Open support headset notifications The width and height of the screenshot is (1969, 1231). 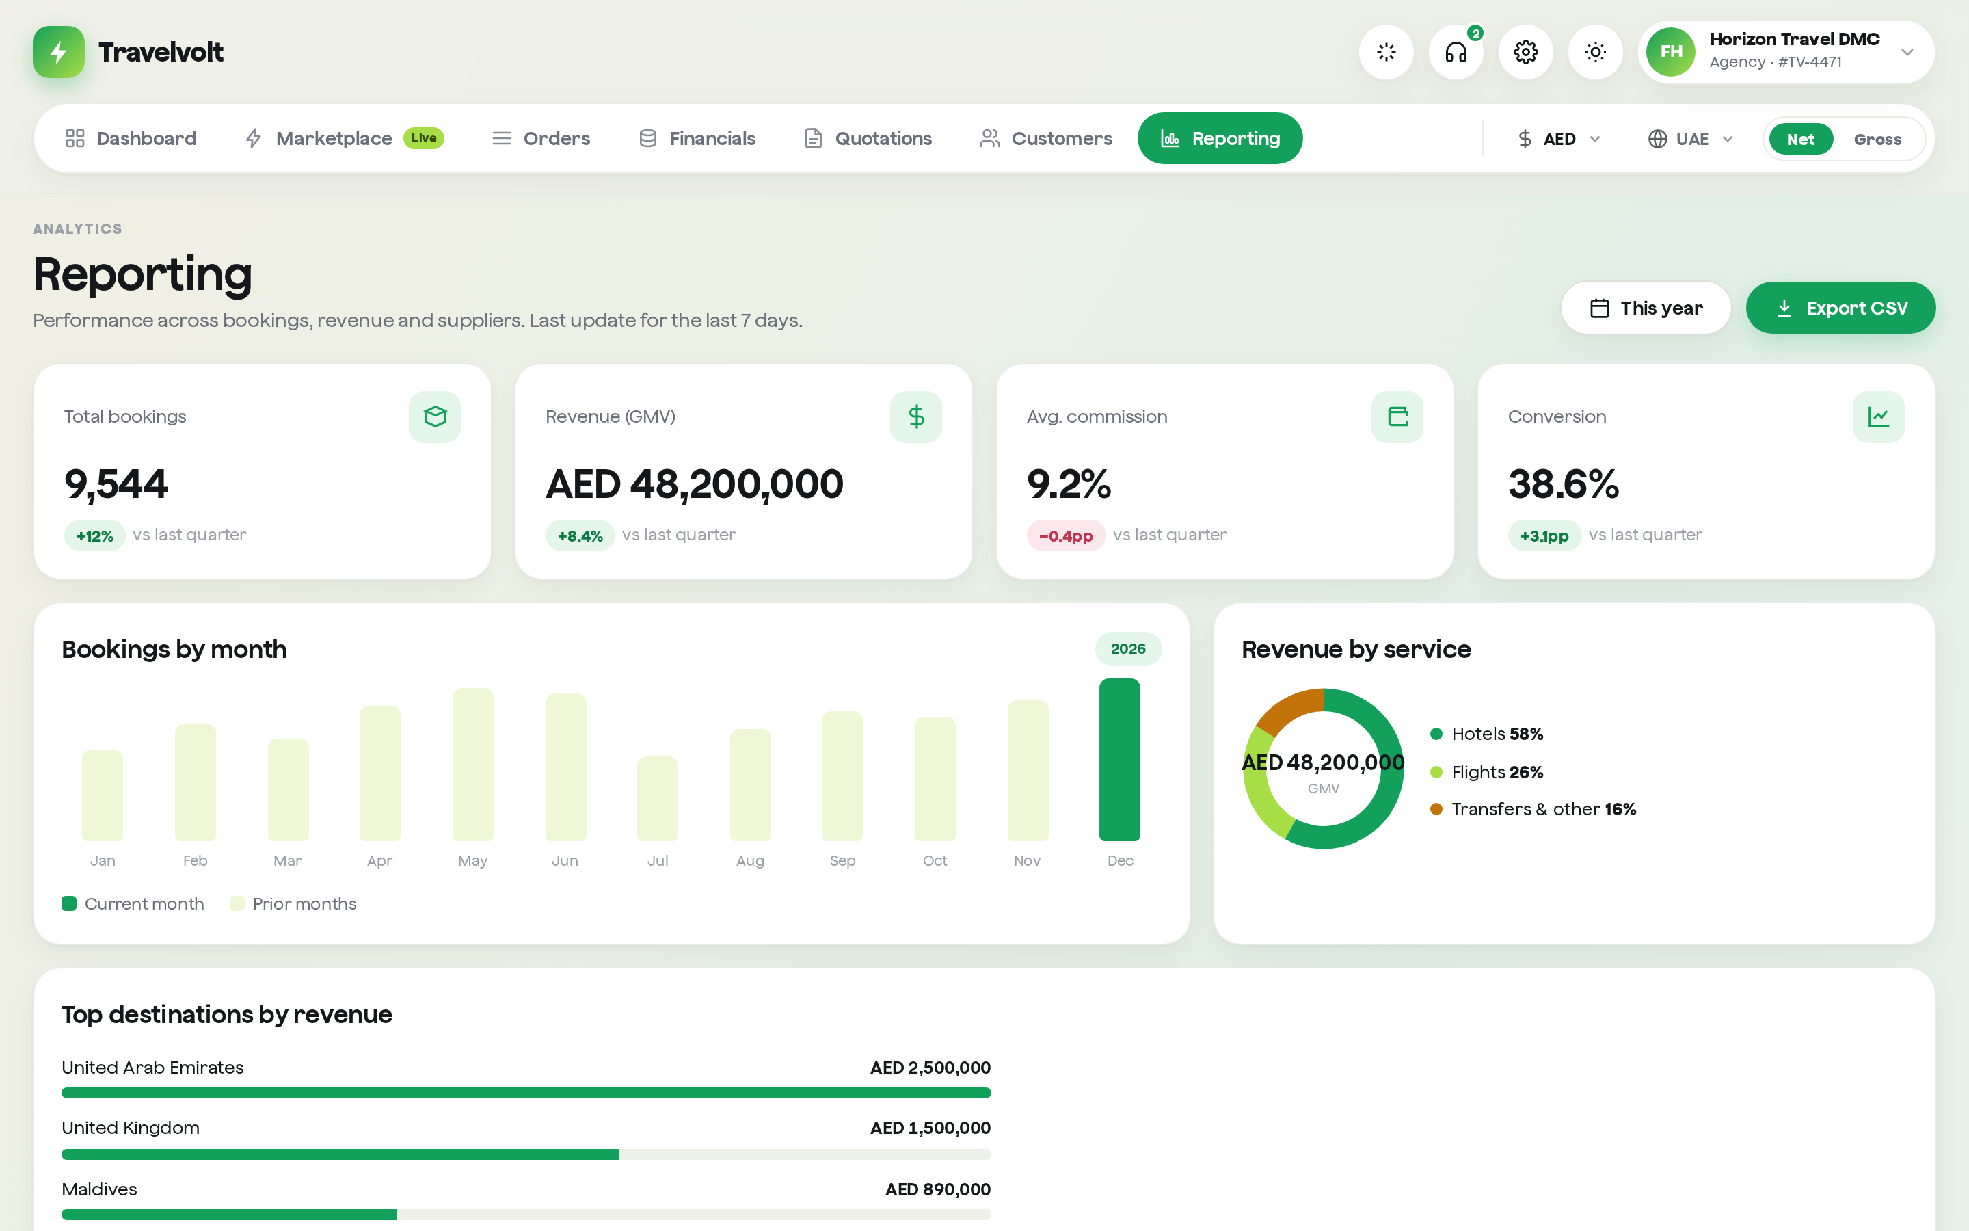(1456, 52)
